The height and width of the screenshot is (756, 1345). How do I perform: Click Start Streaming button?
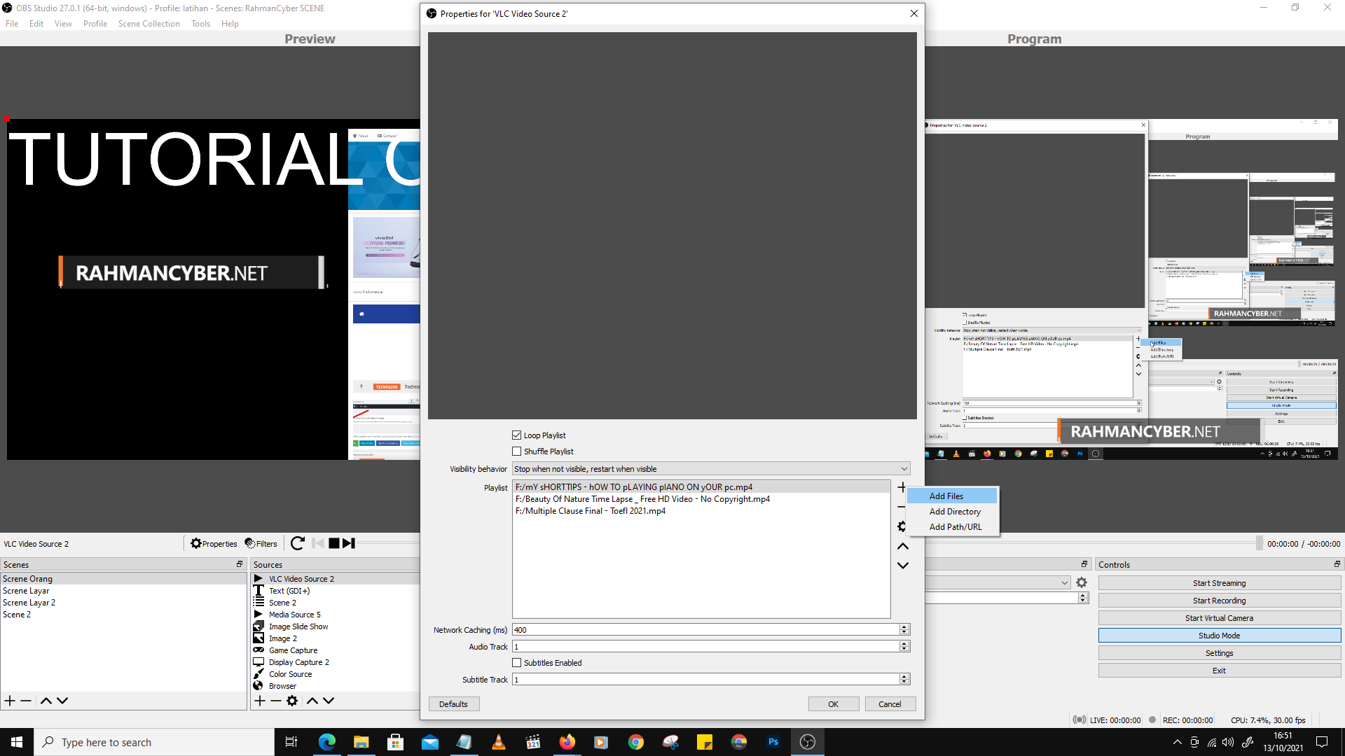[1219, 583]
